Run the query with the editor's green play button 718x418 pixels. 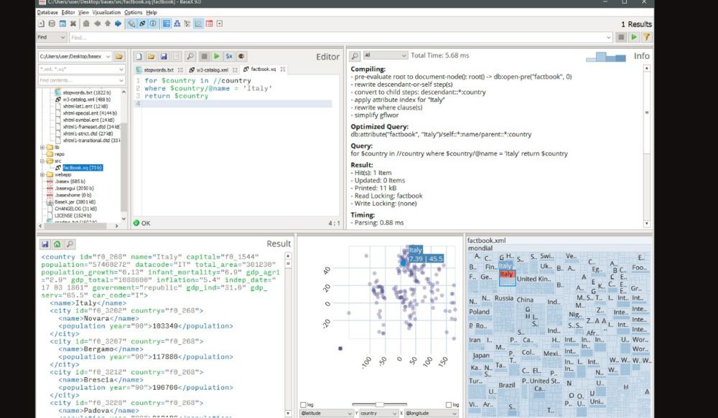click(x=216, y=56)
